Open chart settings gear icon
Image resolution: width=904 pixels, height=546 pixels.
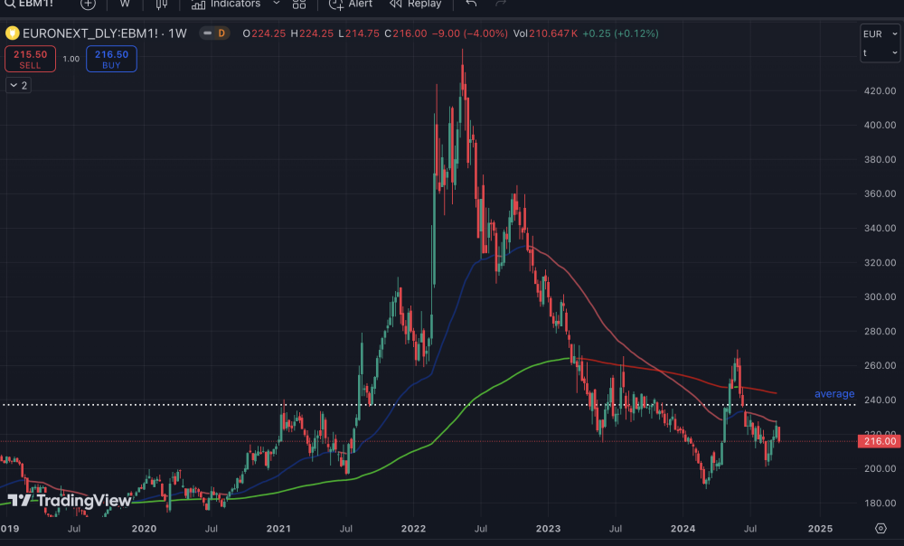pos(880,528)
